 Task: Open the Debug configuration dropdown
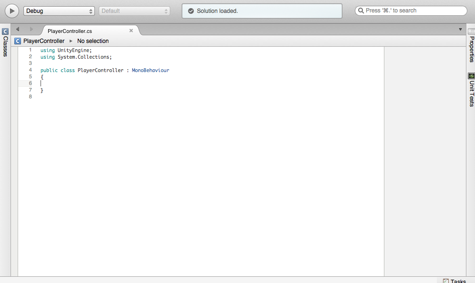(59, 11)
